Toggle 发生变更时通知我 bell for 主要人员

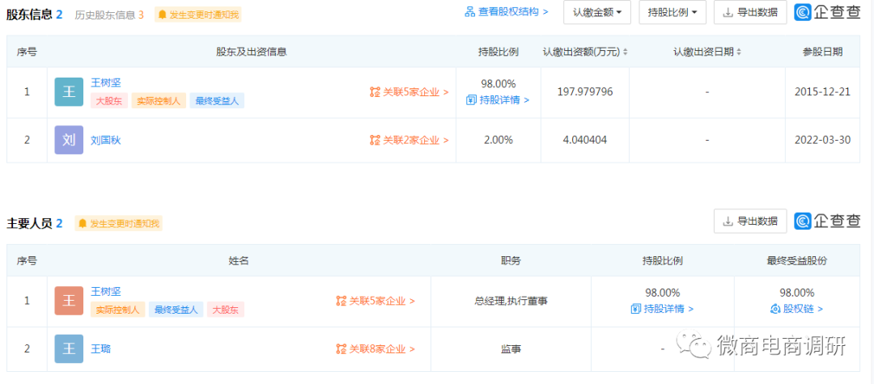tap(119, 223)
